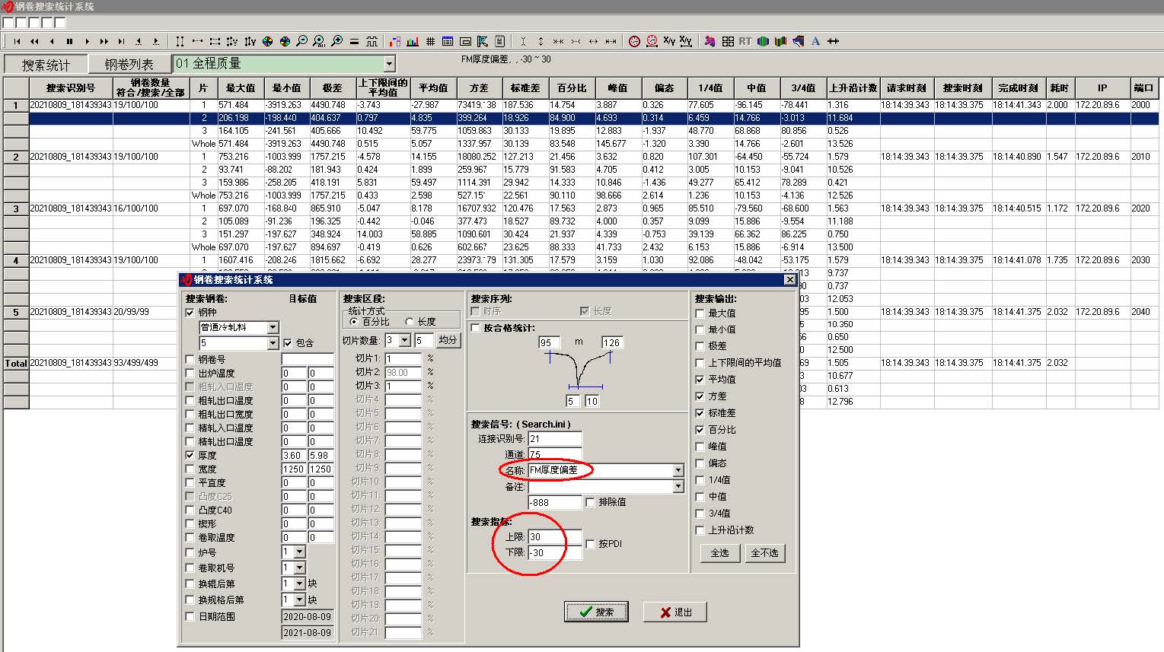Click the blue letter A text icon
This screenshot has width=1164, height=652.
815,41
